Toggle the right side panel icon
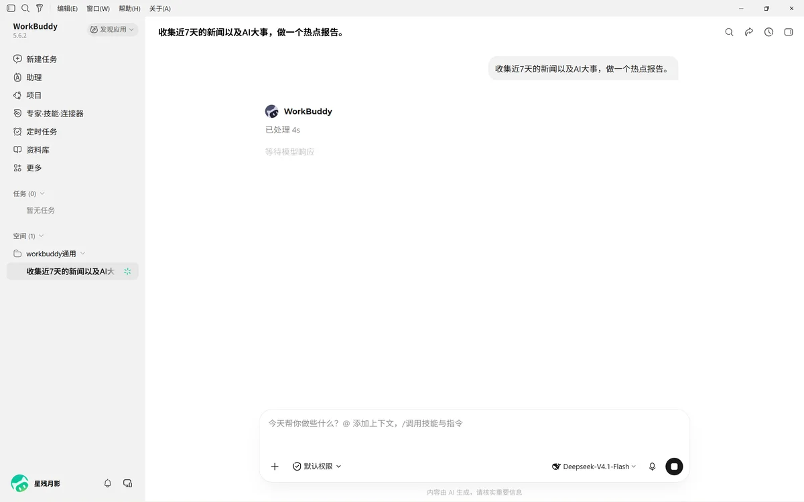Screen dimensions: 804x502 789,32
